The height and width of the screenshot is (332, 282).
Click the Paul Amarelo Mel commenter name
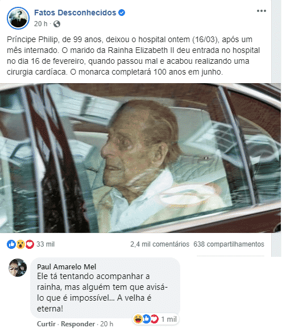pos(67,267)
